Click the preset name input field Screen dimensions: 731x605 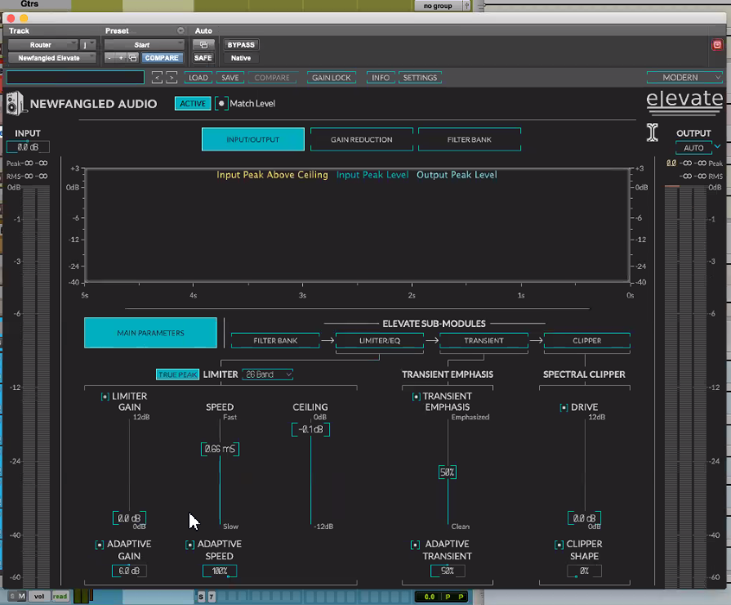(75, 78)
